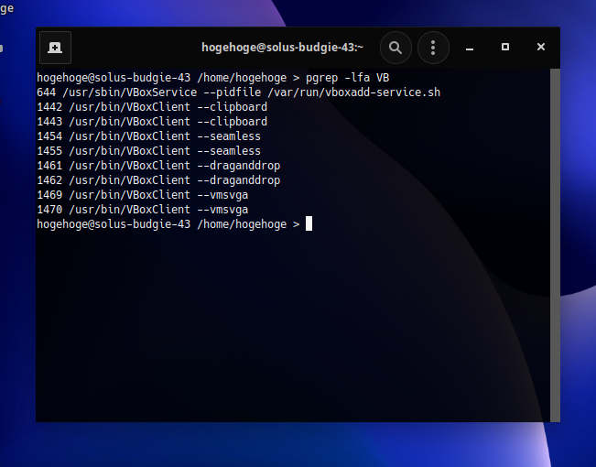This screenshot has width=596, height=467.
Task: Click the 644 /usr/sbin/VBoxService line
Action: (238, 92)
